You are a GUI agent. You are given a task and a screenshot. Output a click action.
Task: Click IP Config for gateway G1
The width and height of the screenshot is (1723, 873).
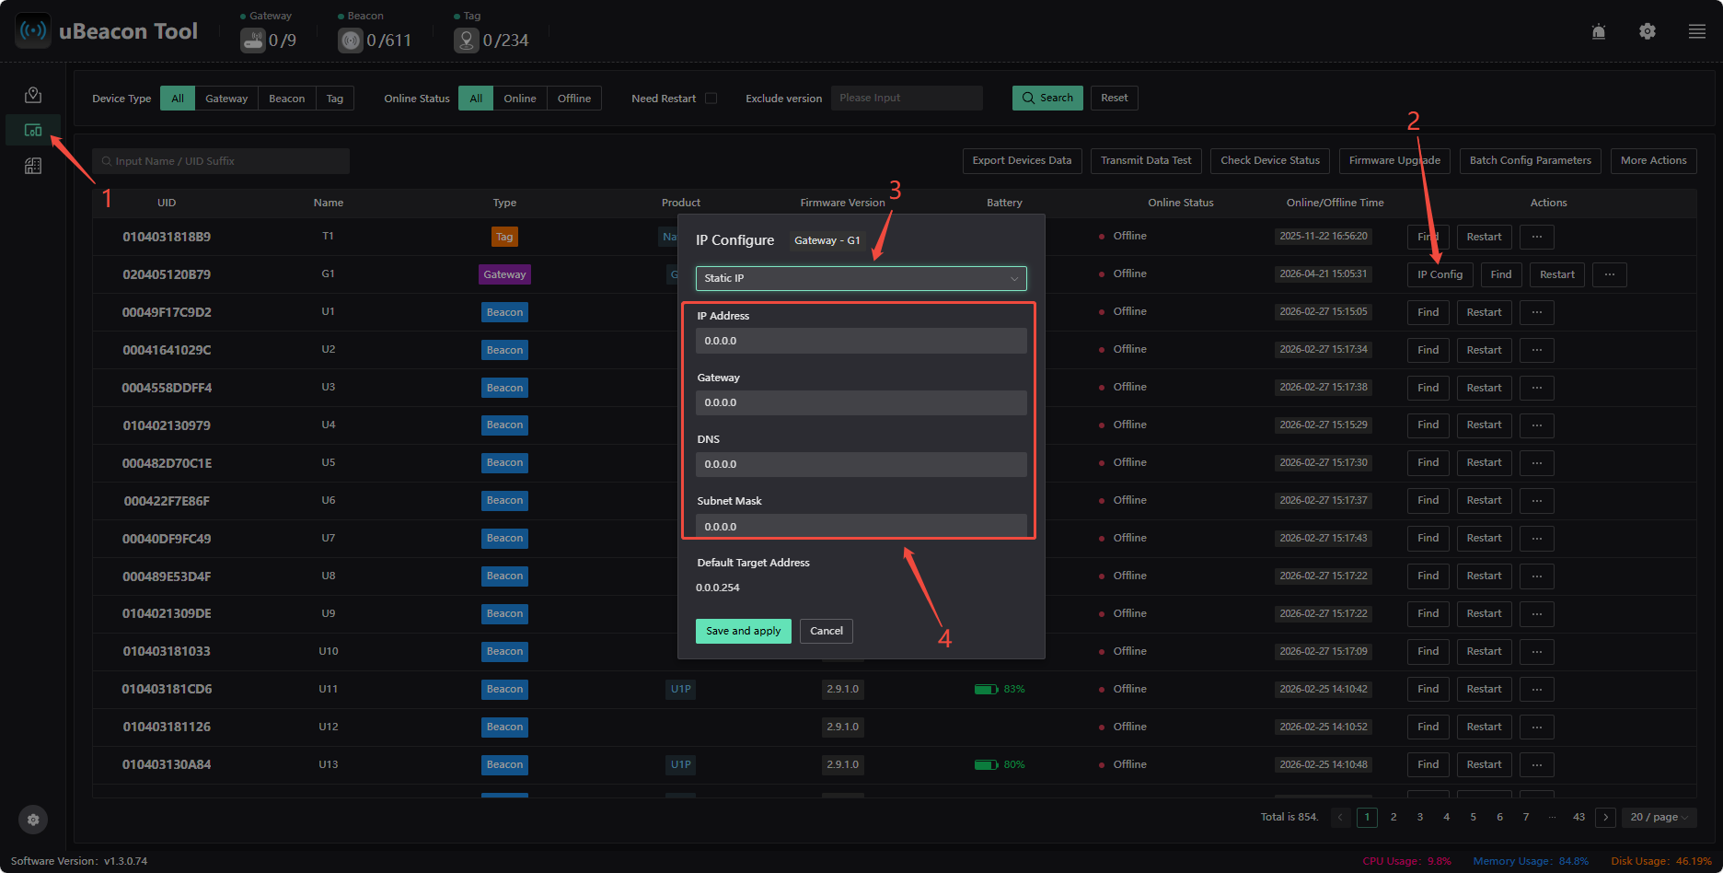[1440, 274]
